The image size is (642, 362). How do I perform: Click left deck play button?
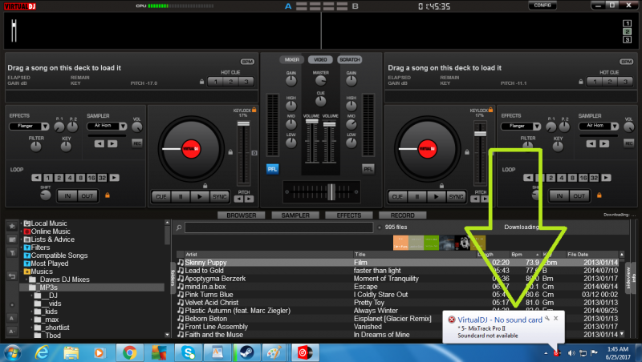199,196
